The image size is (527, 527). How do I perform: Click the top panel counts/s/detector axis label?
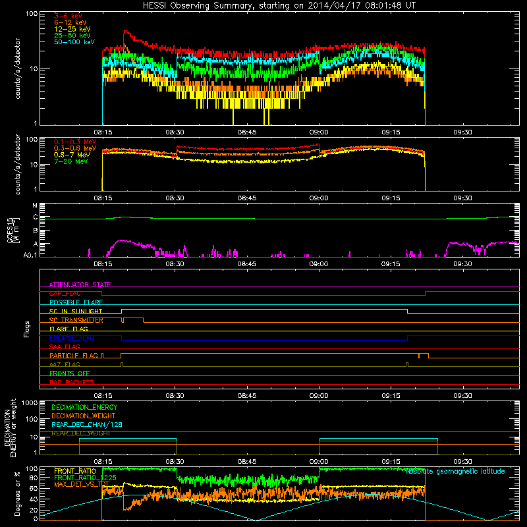pyautogui.click(x=18, y=69)
